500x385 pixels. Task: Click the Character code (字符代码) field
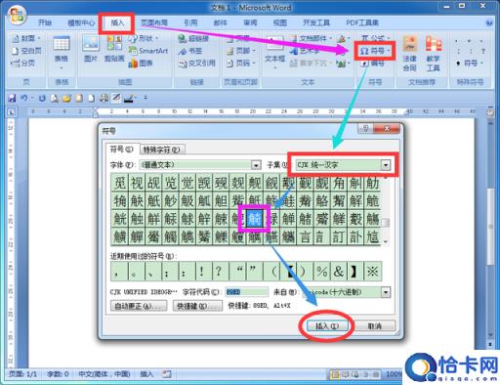click(x=246, y=292)
